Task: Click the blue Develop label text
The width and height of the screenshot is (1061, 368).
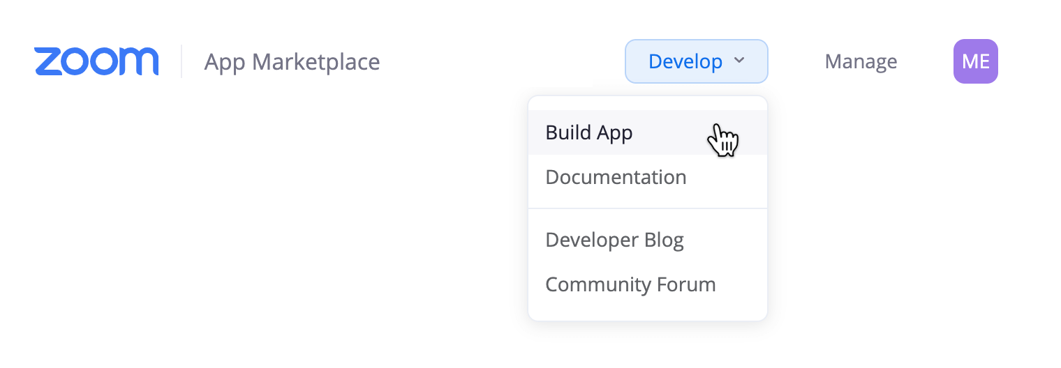Action: tap(685, 61)
